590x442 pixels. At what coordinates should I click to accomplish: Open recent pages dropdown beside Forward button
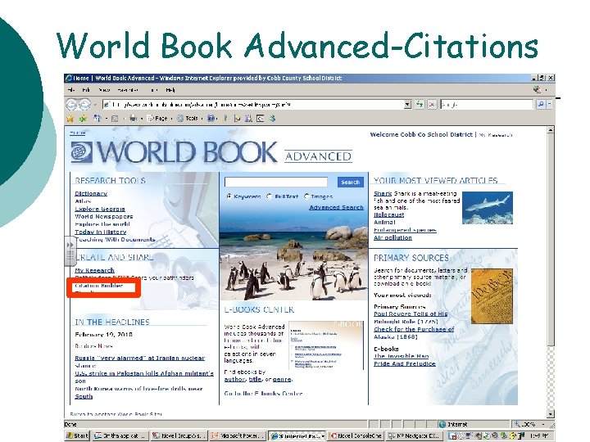point(95,105)
